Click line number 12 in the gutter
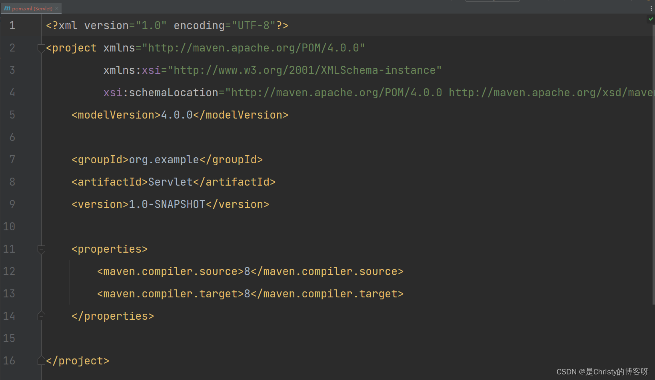 (x=9, y=271)
